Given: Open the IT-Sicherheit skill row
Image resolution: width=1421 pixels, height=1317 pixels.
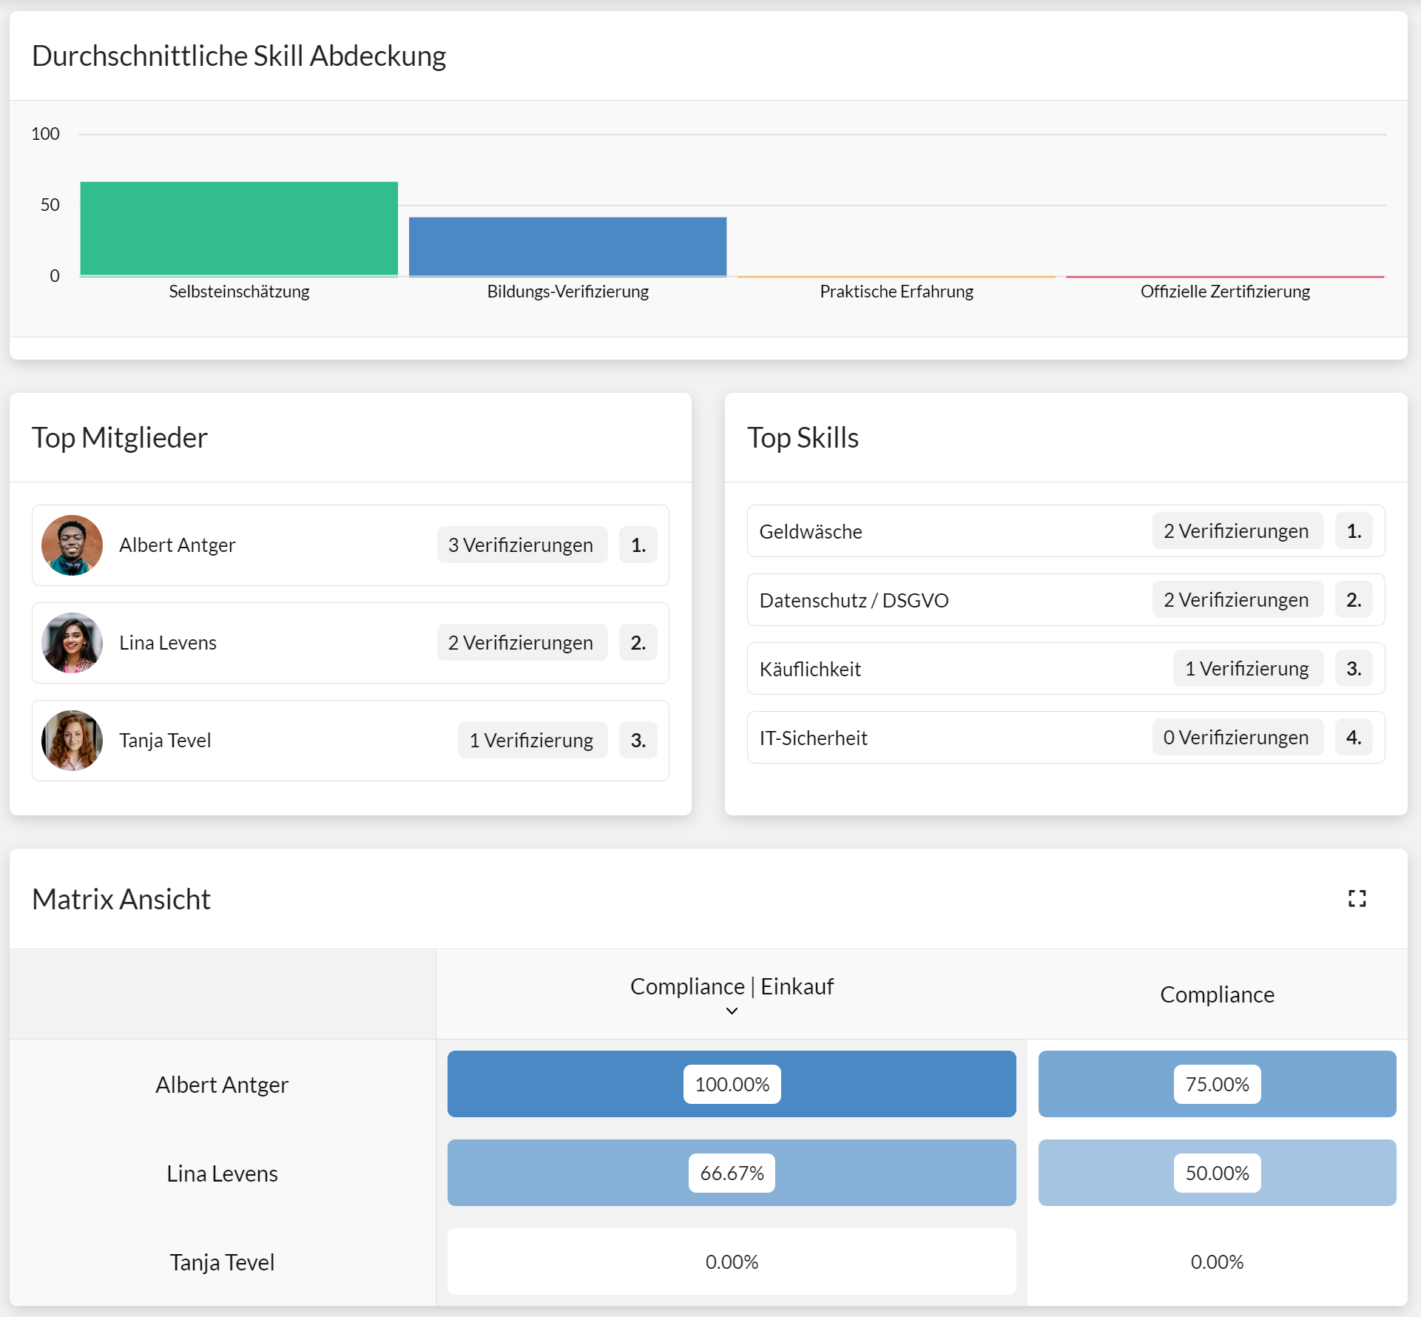Looking at the screenshot, I should click(1066, 738).
